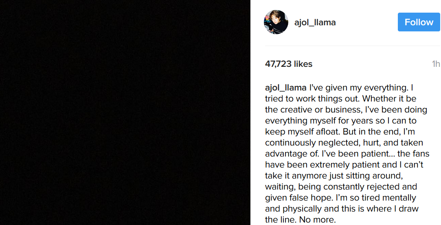The image size is (441, 225).
Task: Click ajol_llama username in the caption
Action: point(285,88)
